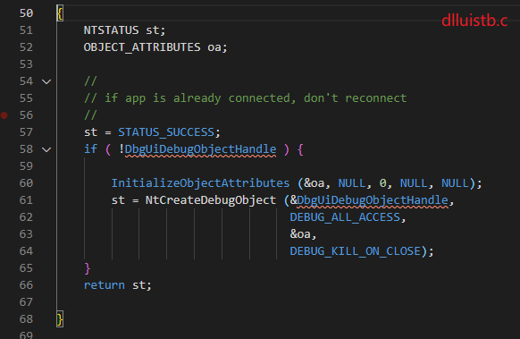Image resolution: width=520 pixels, height=339 pixels.
Task: Collapse the comment block at line 54
Action: click(46, 81)
